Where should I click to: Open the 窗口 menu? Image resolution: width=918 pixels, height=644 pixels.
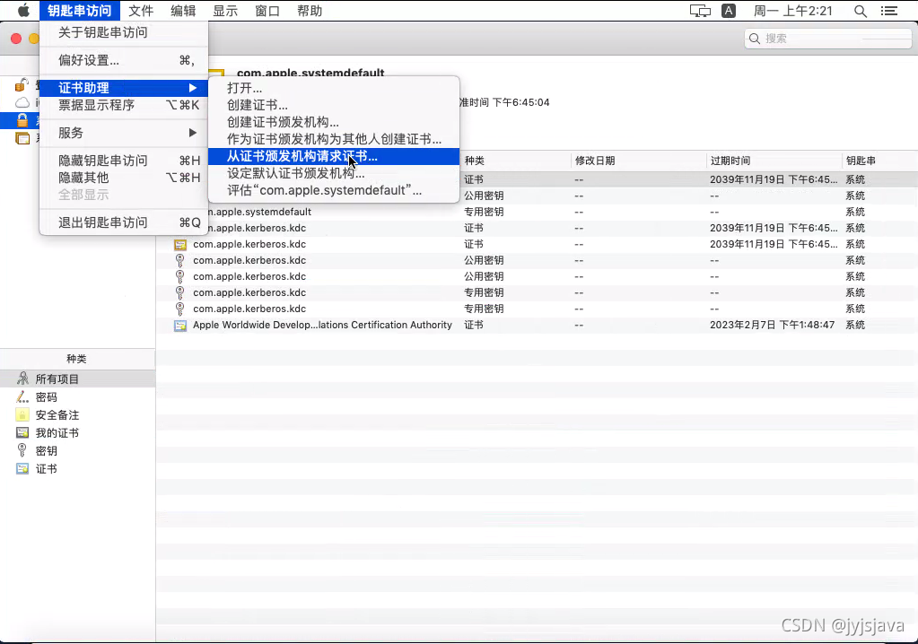coord(267,11)
